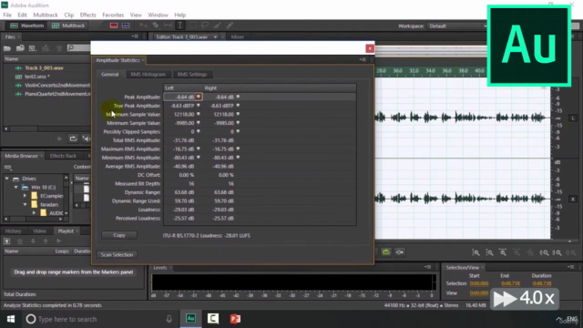Select the Time Selection tool
Viewport: 583px width, 328px height.
point(180,26)
